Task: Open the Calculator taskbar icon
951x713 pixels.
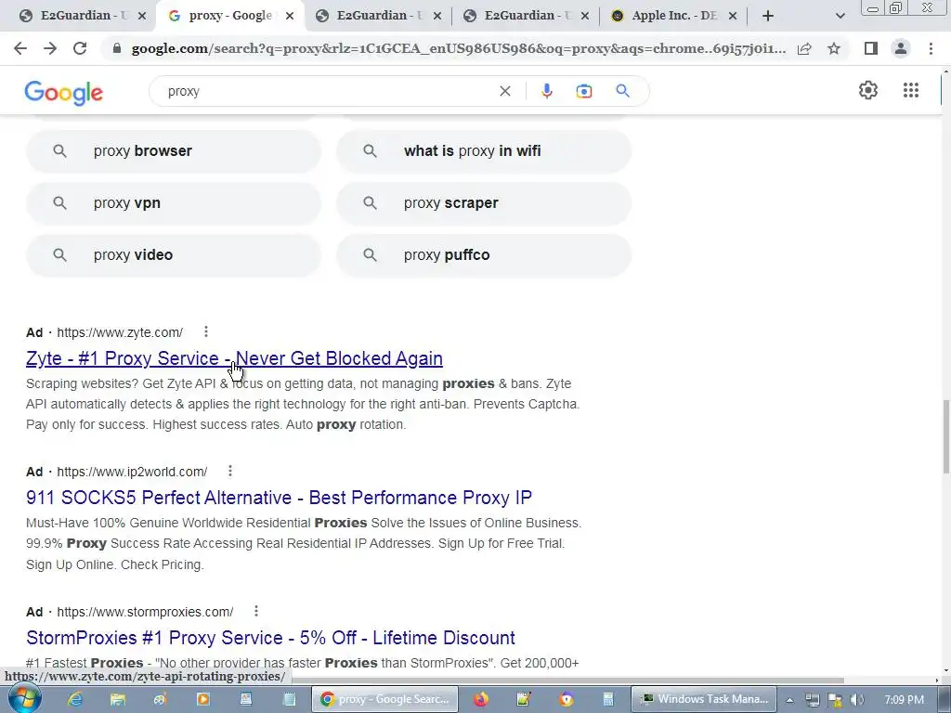Action: coord(608,699)
